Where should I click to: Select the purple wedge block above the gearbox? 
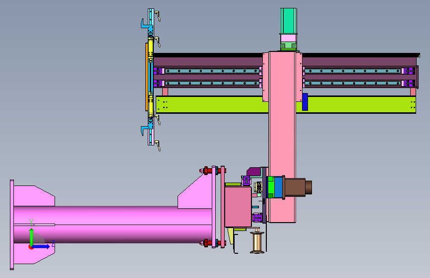click(253, 172)
